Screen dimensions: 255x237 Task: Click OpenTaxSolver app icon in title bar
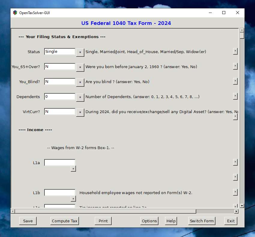[15, 13]
